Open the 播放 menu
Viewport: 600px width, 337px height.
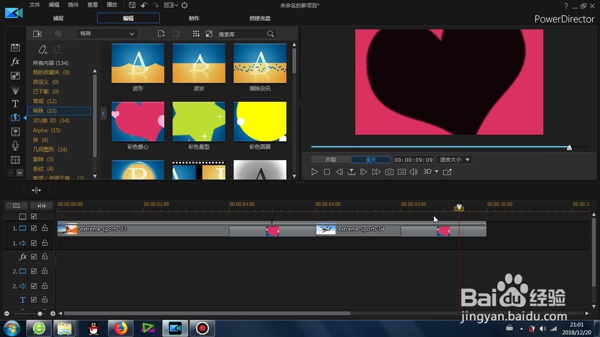112,5
